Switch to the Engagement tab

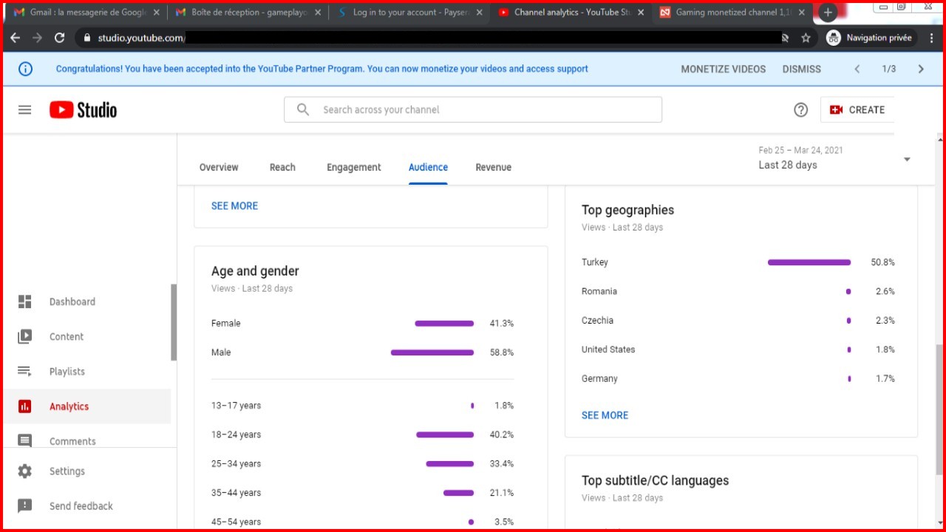(x=354, y=167)
